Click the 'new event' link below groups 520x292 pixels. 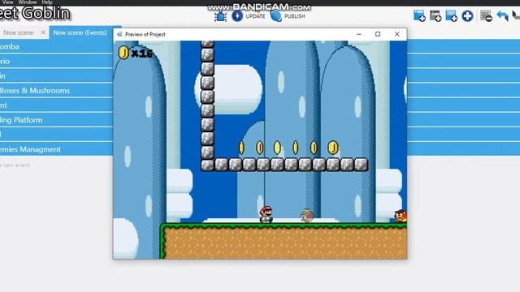coord(15,165)
